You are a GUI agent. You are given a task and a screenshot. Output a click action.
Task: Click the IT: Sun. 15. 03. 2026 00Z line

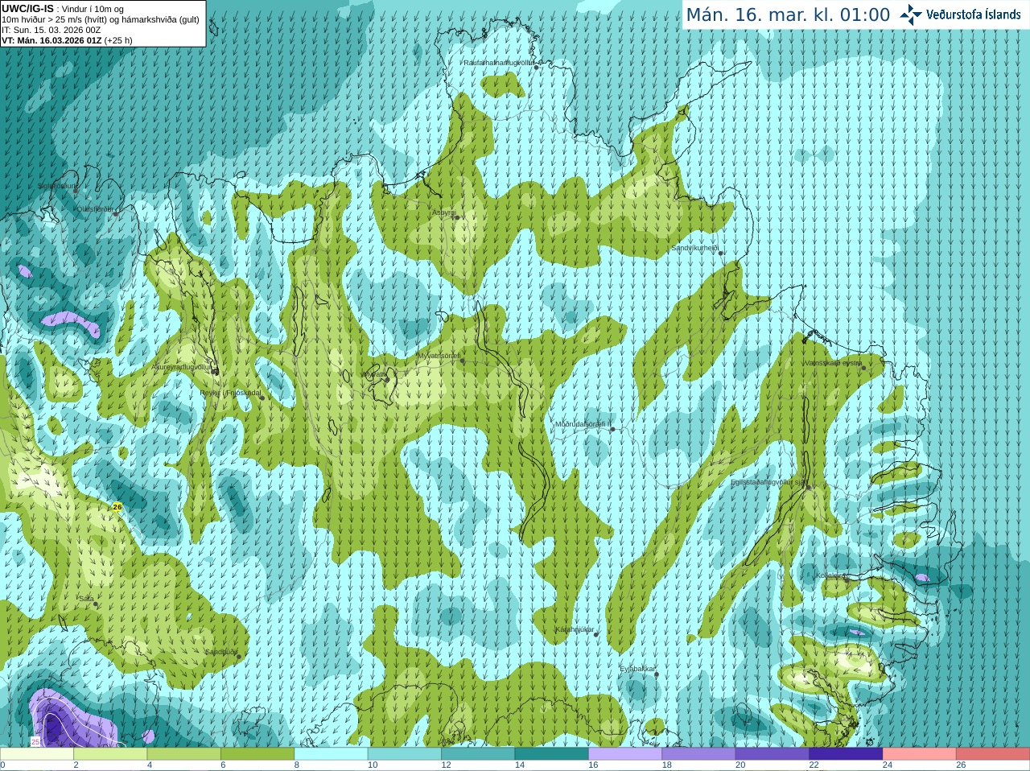coord(51,30)
